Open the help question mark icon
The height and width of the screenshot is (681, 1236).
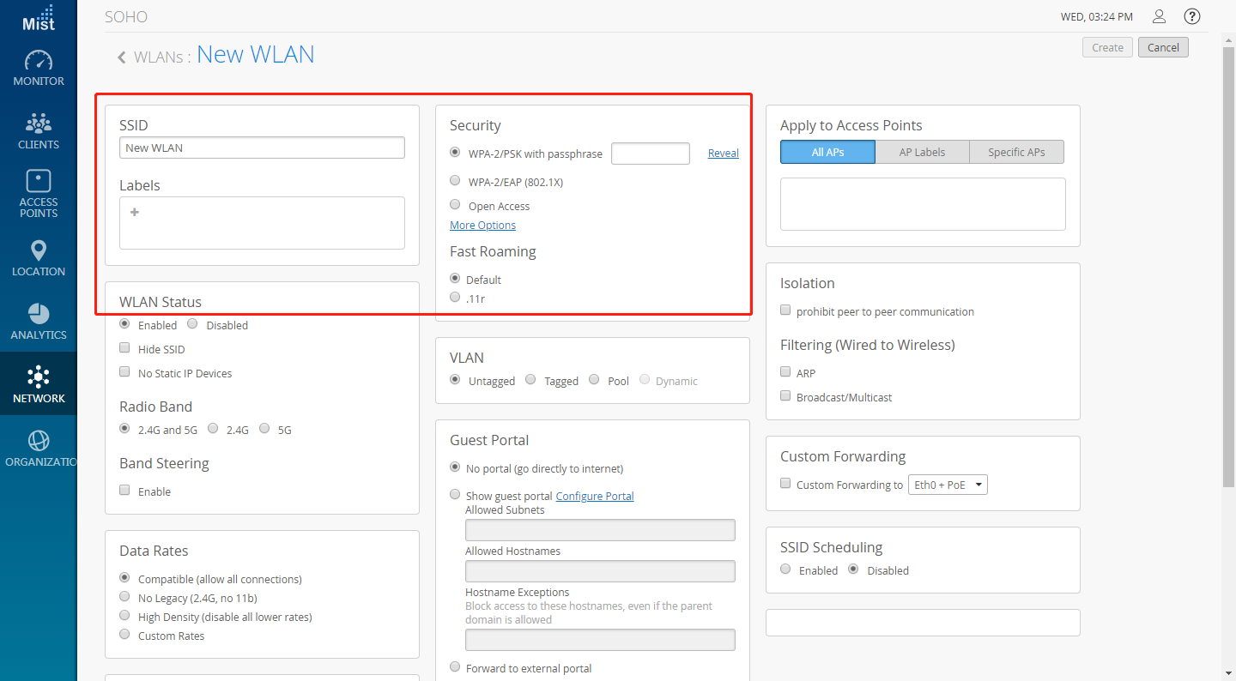point(1191,16)
